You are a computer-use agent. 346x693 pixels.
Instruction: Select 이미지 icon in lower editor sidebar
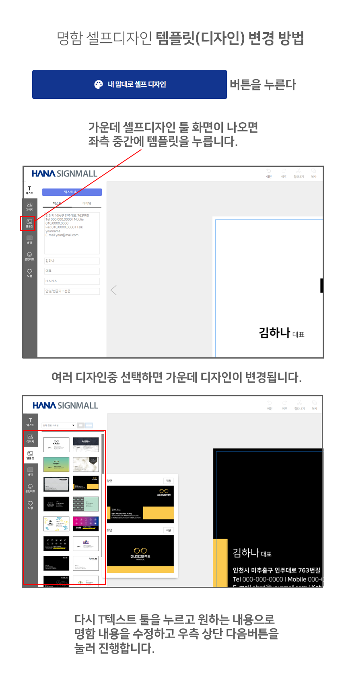pos(30,438)
